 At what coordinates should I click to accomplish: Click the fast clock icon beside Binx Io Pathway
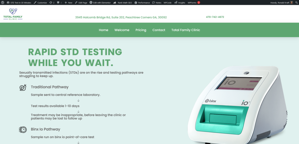coord(23,130)
